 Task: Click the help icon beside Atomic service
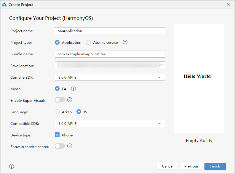click(125, 42)
